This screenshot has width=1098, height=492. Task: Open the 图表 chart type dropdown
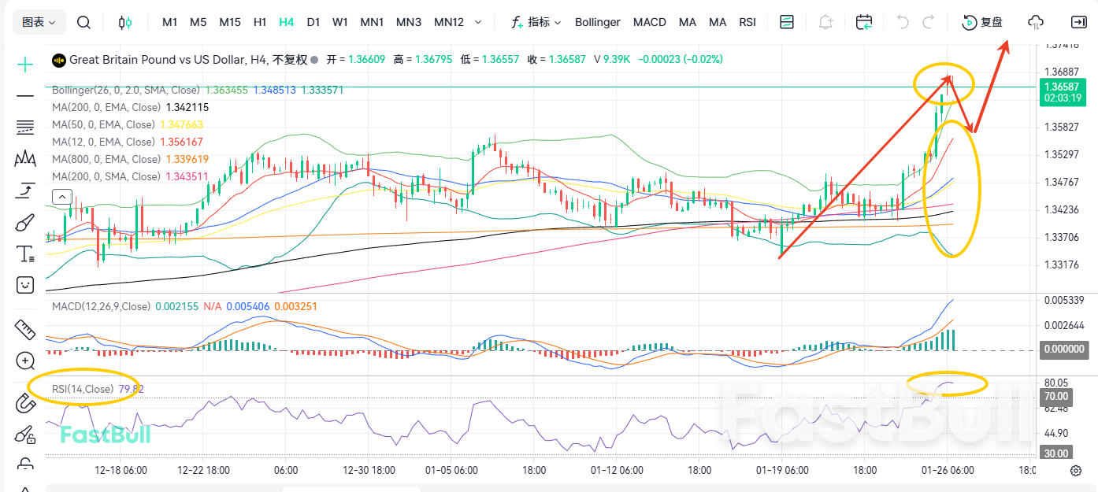coord(34,21)
